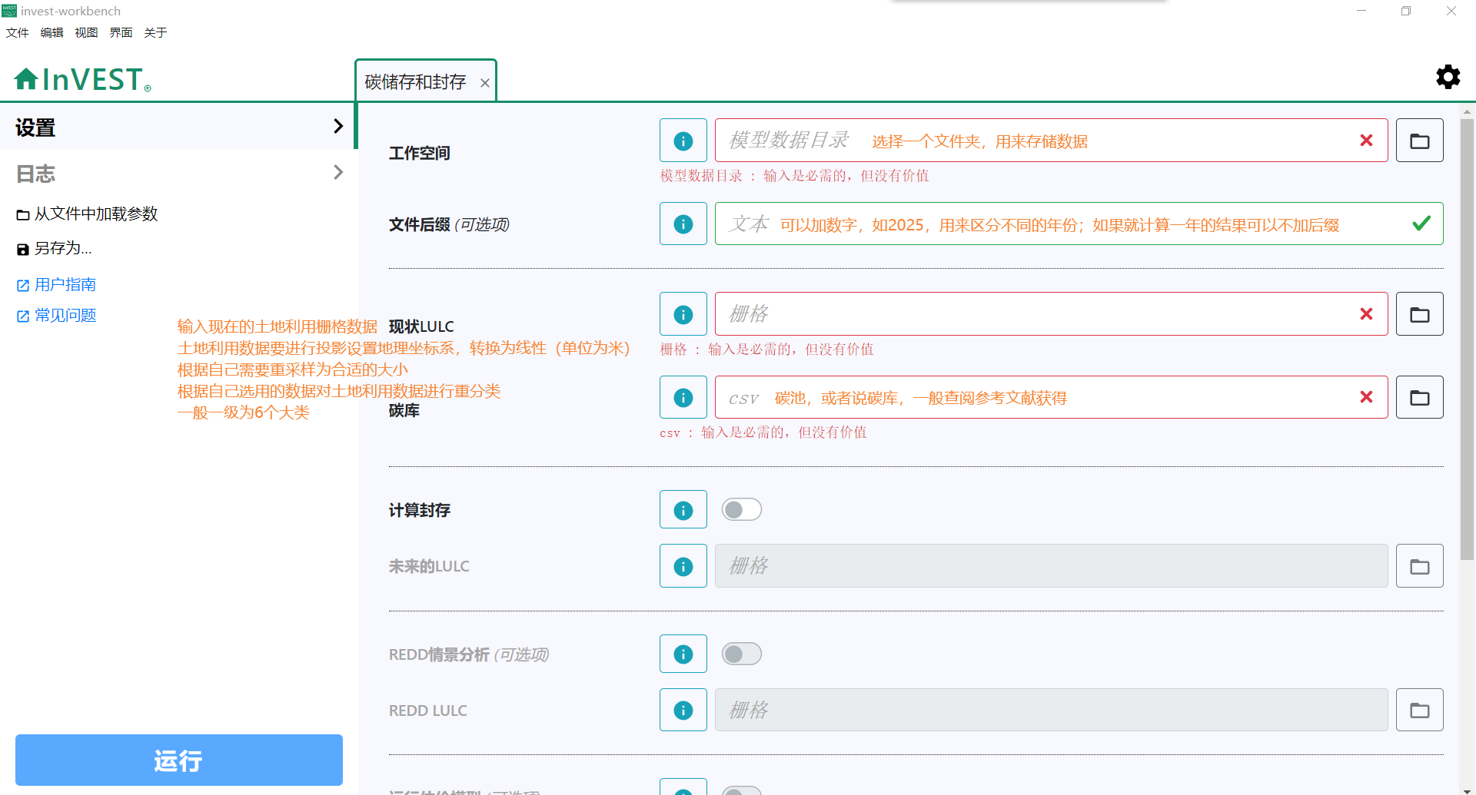Click the 工作空间 directory input field
The width and height of the screenshot is (1476, 795).
(1051, 141)
